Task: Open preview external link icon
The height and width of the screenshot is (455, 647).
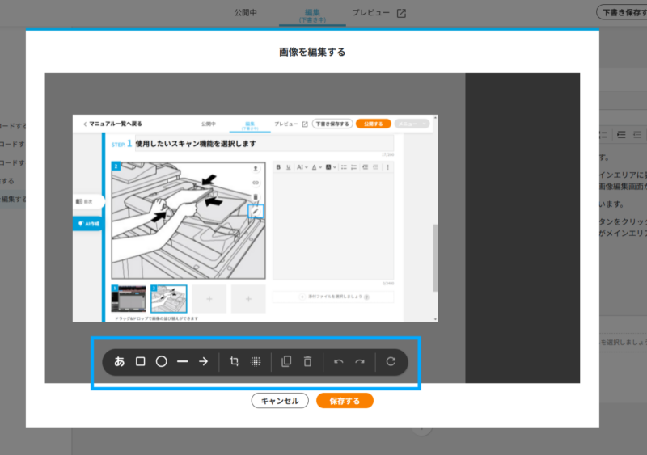Action: click(x=401, y=13)
